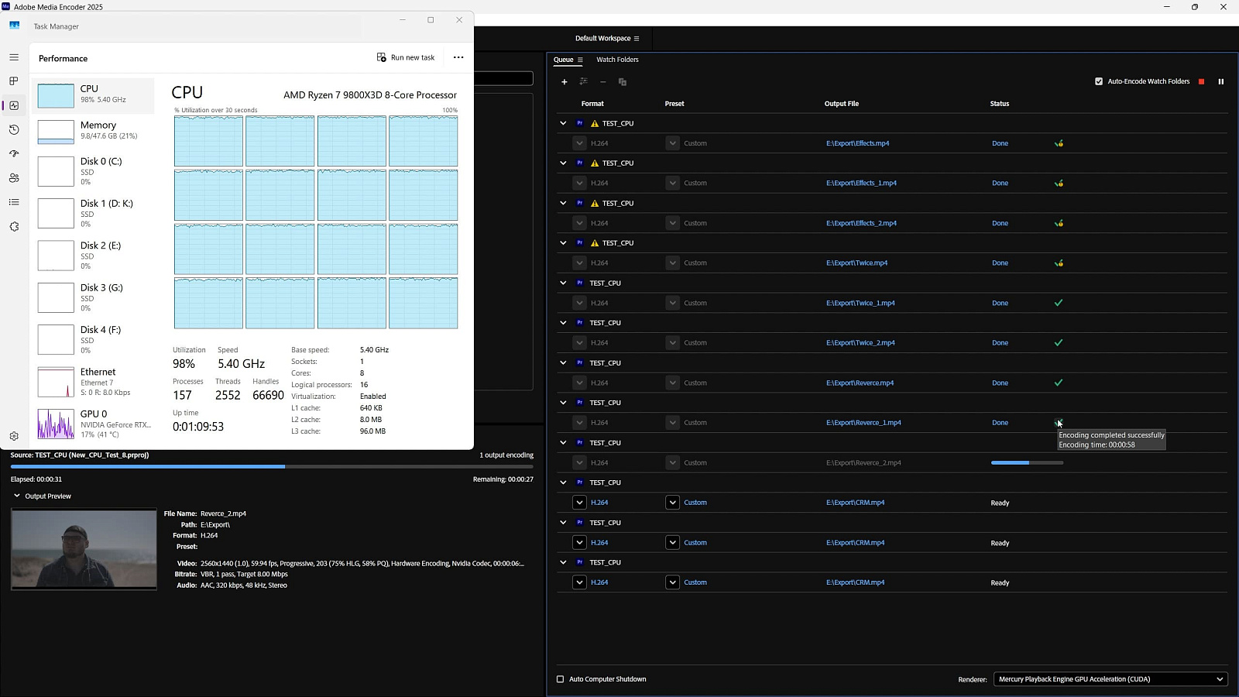Screen dimensions: 1239x697
Task: Open Startup apps icon in Task Manager
Action: tap(14, 153)
